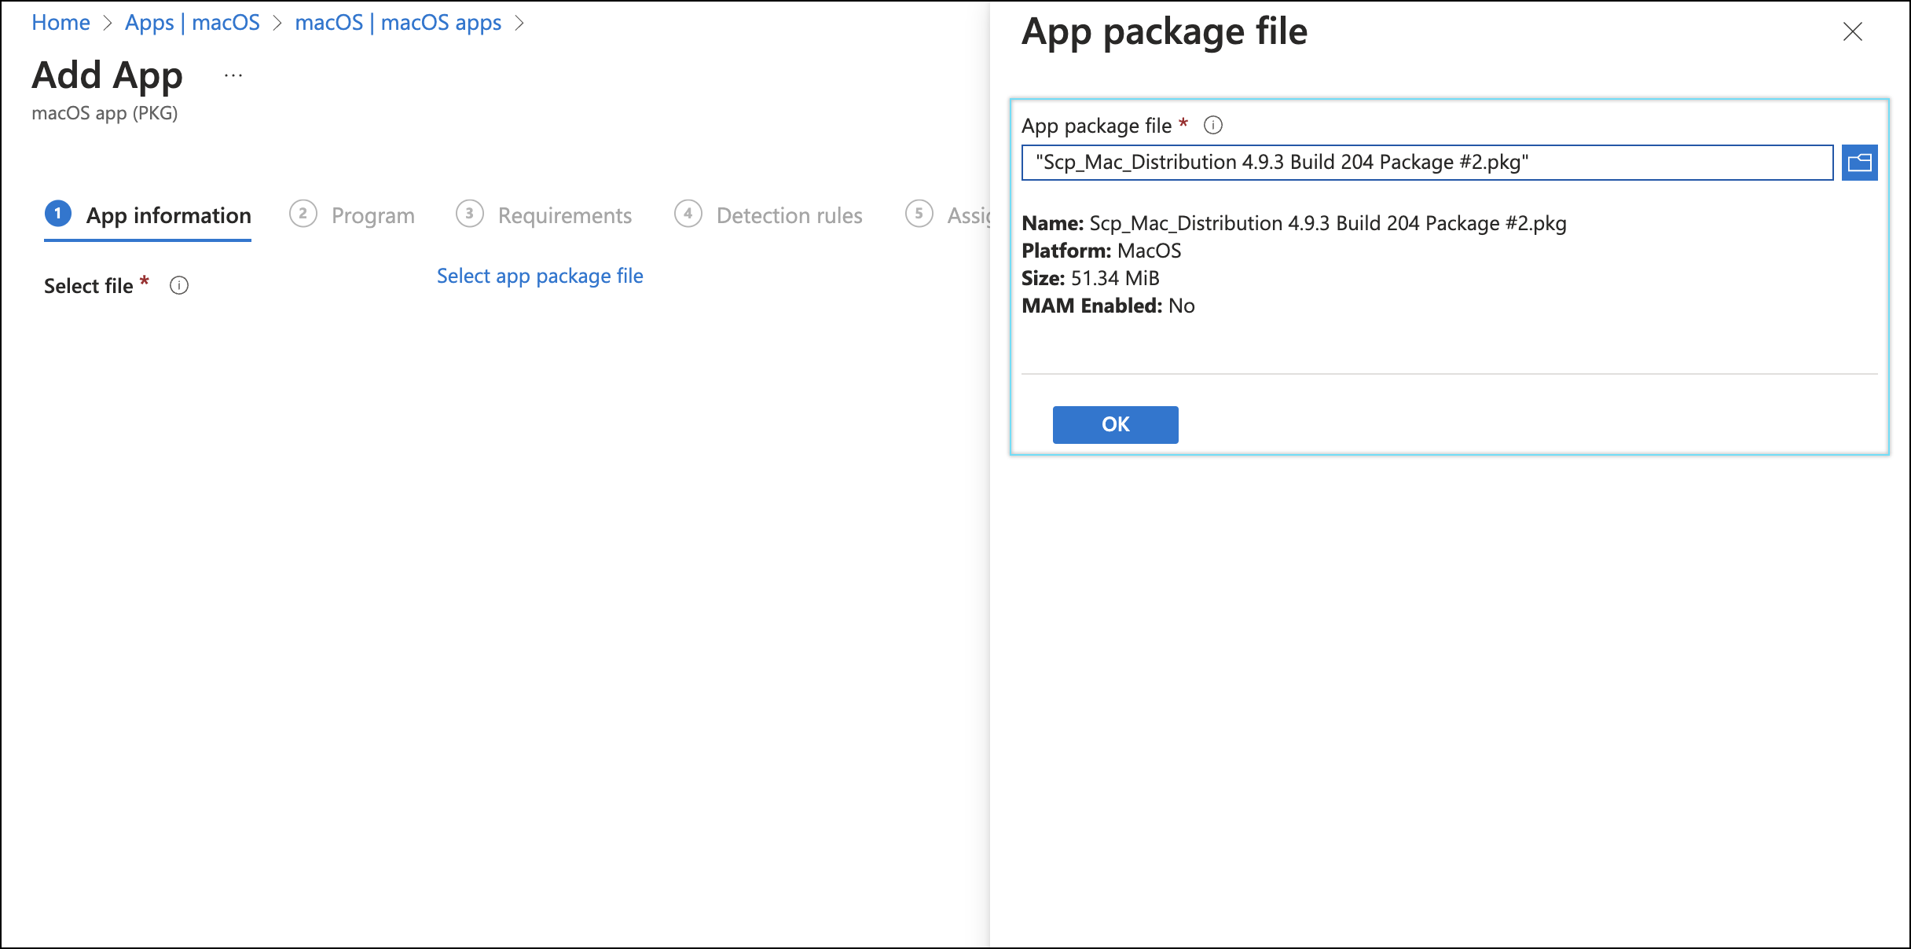1911x949 pixels.
Task: Click the Select file label
Action: [89, 286]
